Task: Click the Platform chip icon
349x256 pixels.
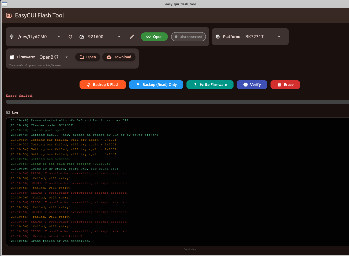Action: tap(218, 37)
